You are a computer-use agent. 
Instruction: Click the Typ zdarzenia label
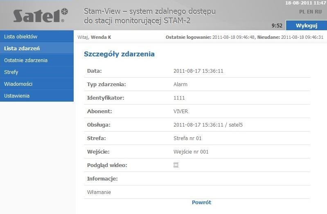coord(106,85)
